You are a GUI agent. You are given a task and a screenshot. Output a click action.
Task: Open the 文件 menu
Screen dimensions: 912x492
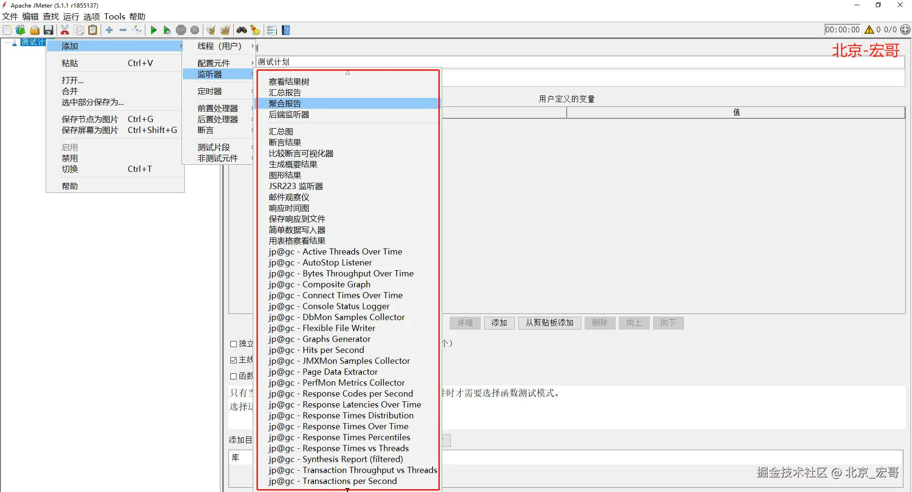pos(10,17)
